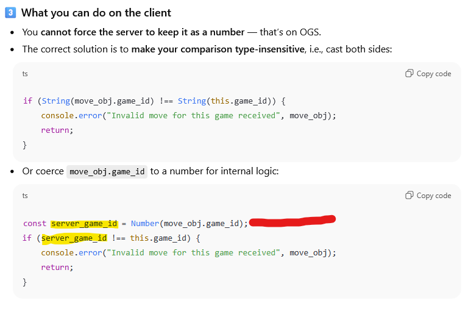
Task: Click the blue number 3 emoji in the heading
Action: 10,13
